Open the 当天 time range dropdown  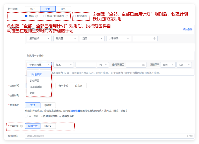(92, 38)
